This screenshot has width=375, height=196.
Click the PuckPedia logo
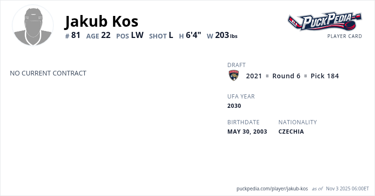point(325,21)
